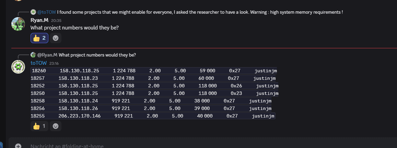Toggle thumbs-up reaction with count 2
Image resolution: width=397 pixels, height=148 pixels.
tap(39, 38)
